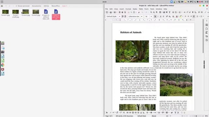The height and width of the screenshot is (117, 209).
Task: Open the applications grid in top panel
Action: (2, 2)
